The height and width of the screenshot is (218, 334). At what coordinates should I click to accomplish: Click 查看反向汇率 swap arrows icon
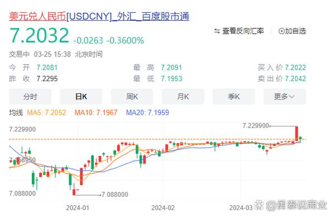217,31
